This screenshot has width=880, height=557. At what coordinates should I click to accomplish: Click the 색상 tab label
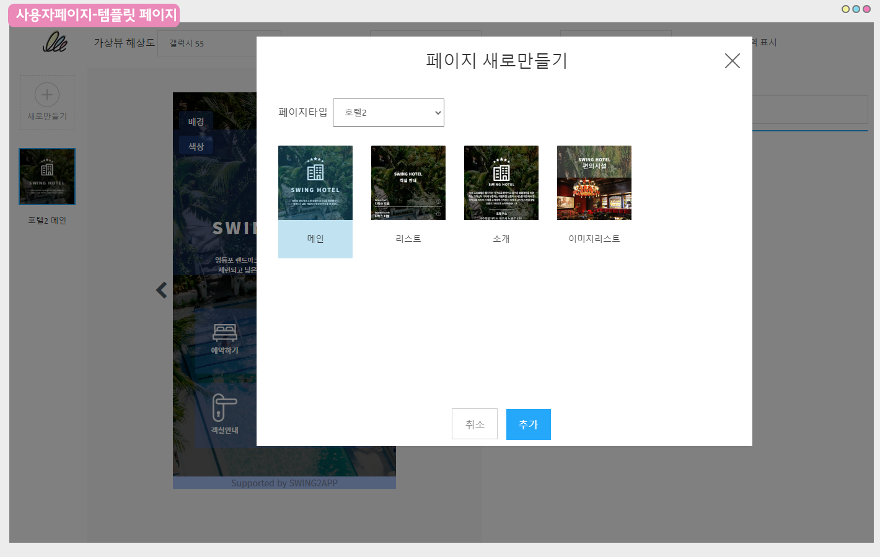(x=196, y=147)
